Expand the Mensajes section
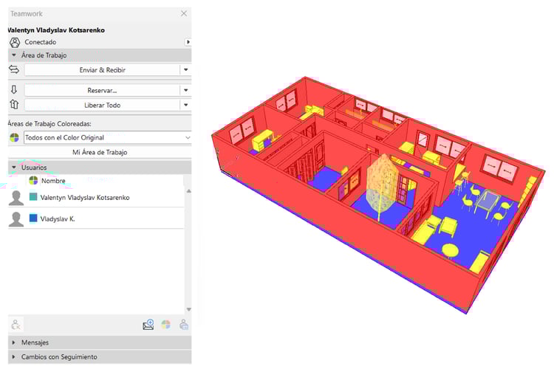Screen dimensions: 554x369 click(x=14, y=342)
